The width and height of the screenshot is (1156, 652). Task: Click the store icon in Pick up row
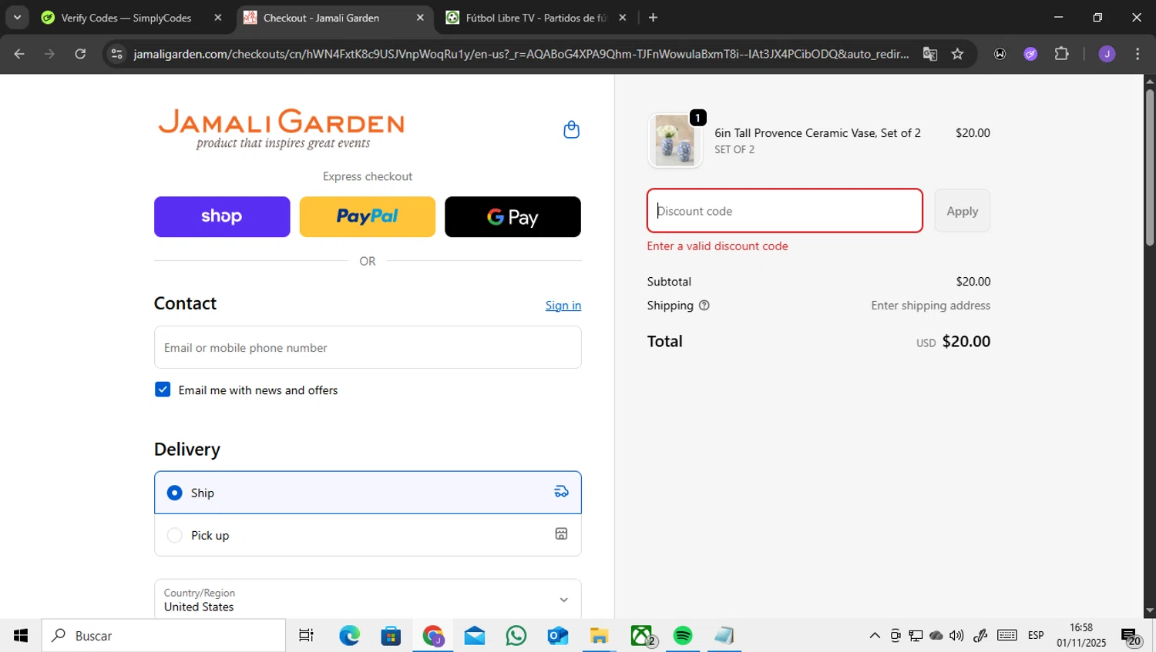pos(561,534)
